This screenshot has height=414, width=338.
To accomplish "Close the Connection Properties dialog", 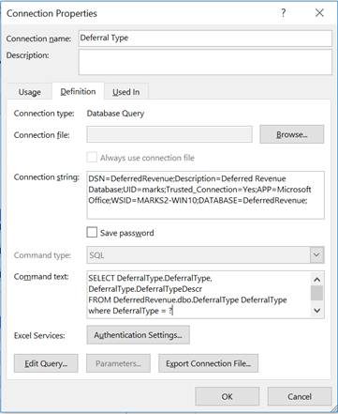I will [319, 13].
